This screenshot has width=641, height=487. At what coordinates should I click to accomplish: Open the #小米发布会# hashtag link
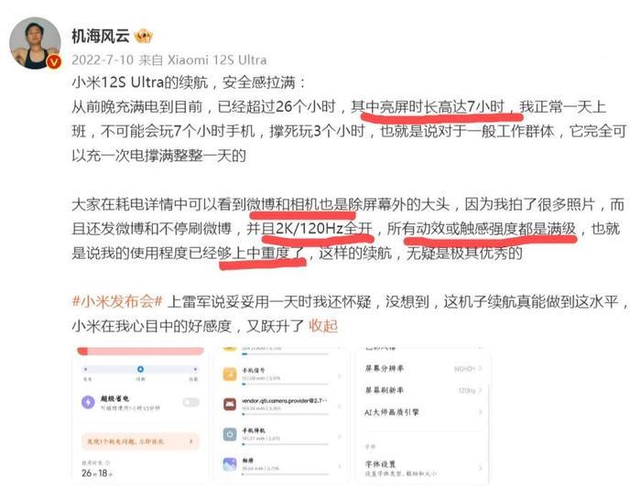[x=117, y=302]
